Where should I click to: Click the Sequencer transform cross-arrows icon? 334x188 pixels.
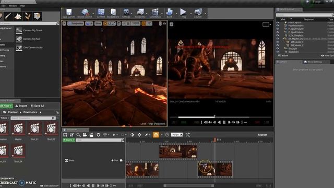139,135
